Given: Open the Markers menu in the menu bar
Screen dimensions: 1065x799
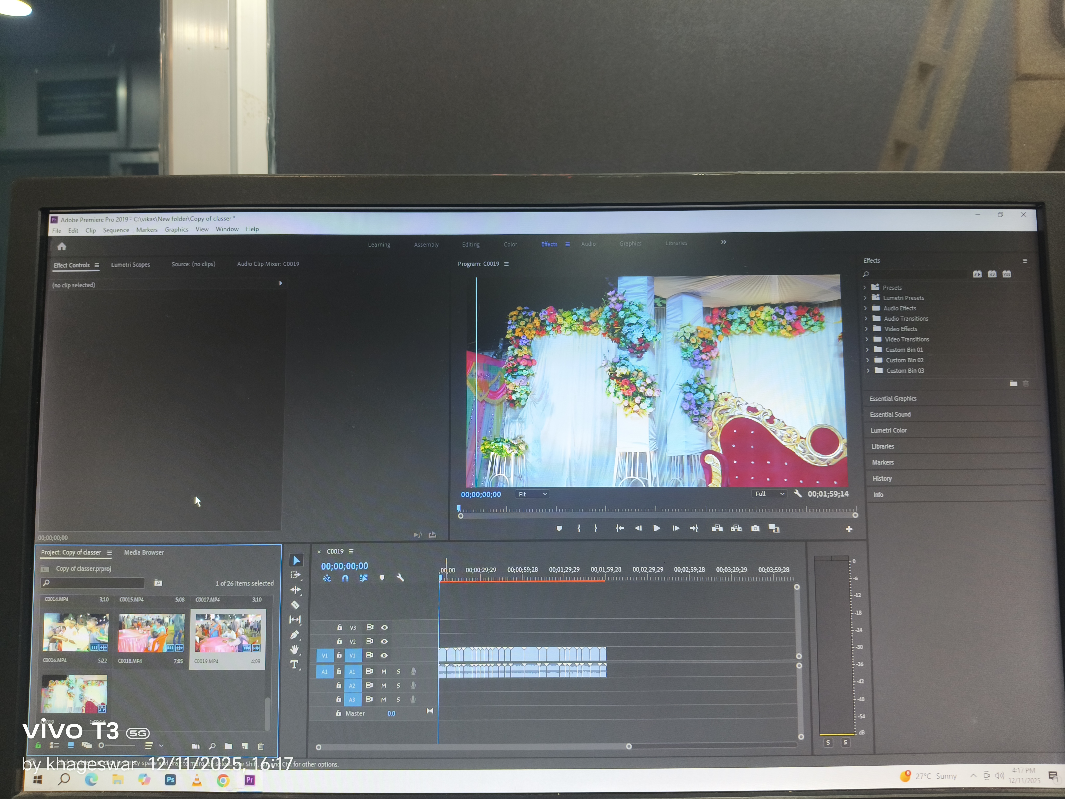Looking at the screenshot, I should pyautogui.click(x=147, y=230).
